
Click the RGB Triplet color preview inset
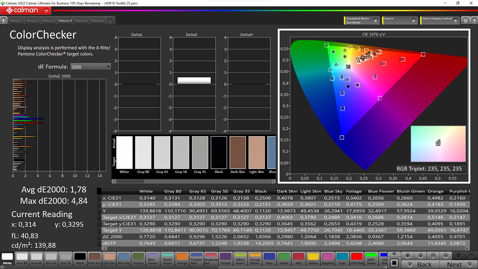(438, 144)
